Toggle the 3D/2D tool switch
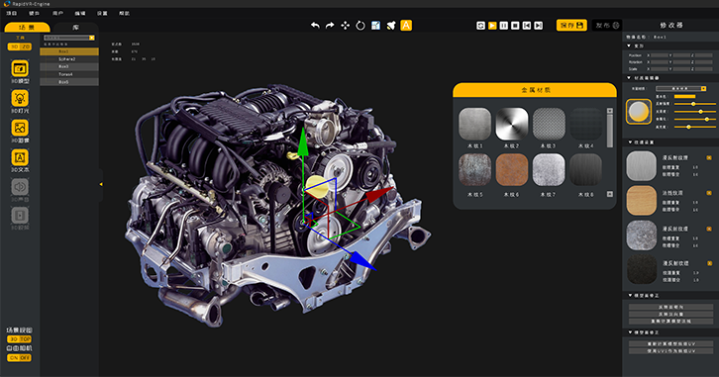The height and width of the screenshot is (377, 719). [19, 47]
